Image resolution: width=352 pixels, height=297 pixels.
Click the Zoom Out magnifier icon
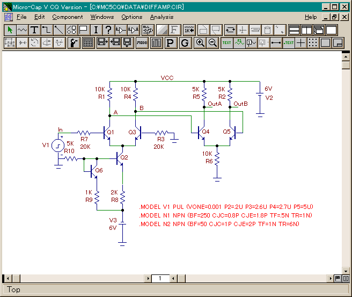[x=212, y=43]
